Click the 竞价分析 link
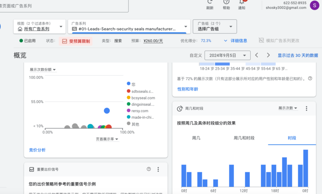This screenshot has width=322, height=194. tap(37, 150)
